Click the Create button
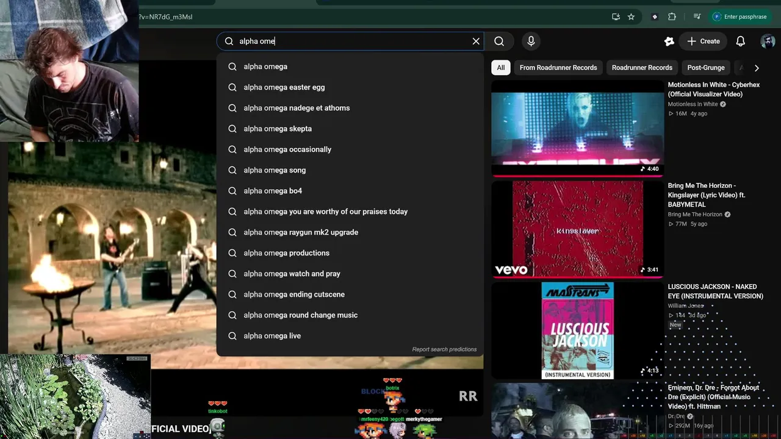The width and height of the screenshot is (781, 439). pyautogui.click(x=703, y=41)
